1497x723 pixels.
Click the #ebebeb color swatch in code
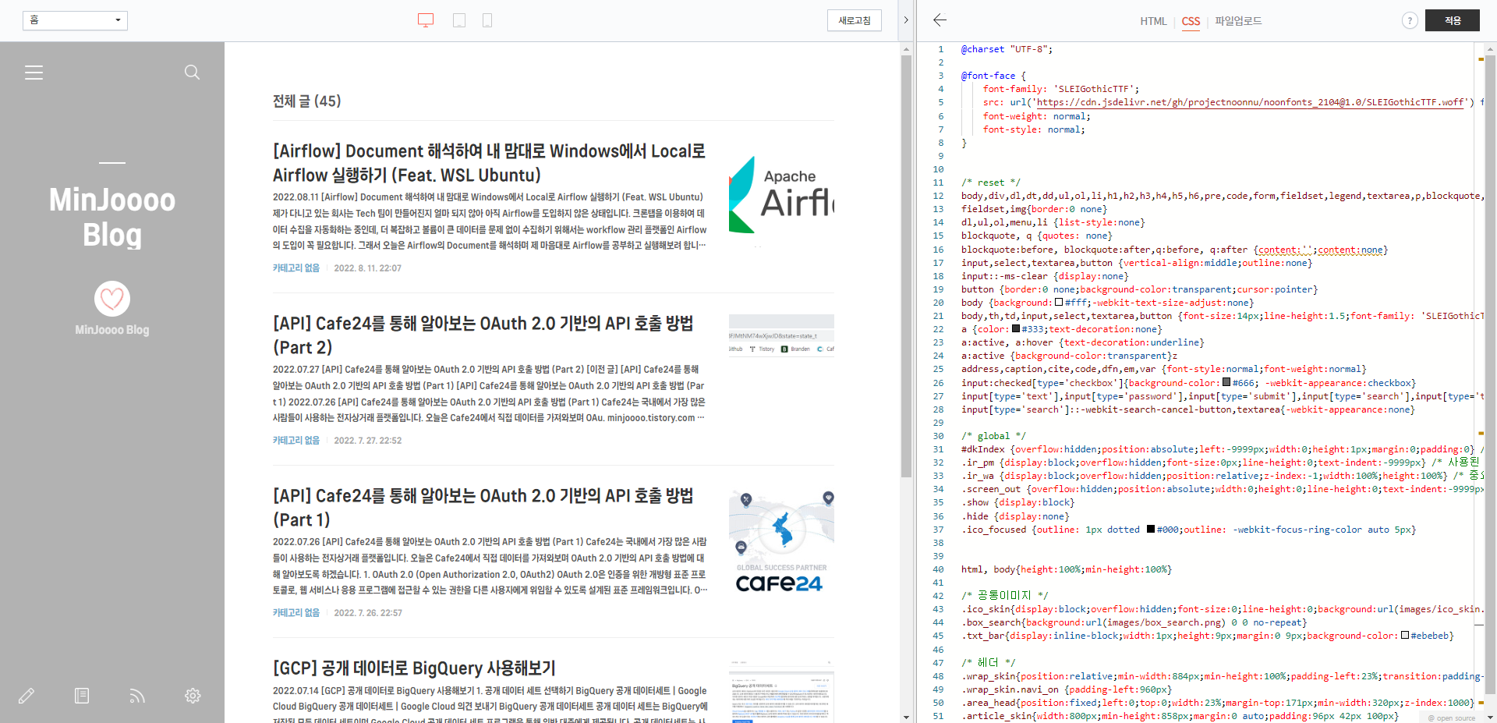click(1405, 635)
